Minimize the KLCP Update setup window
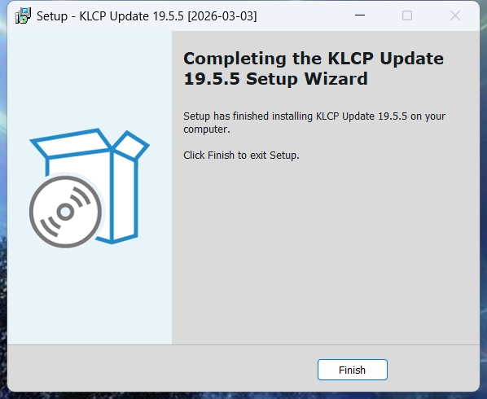 [360, 15]
